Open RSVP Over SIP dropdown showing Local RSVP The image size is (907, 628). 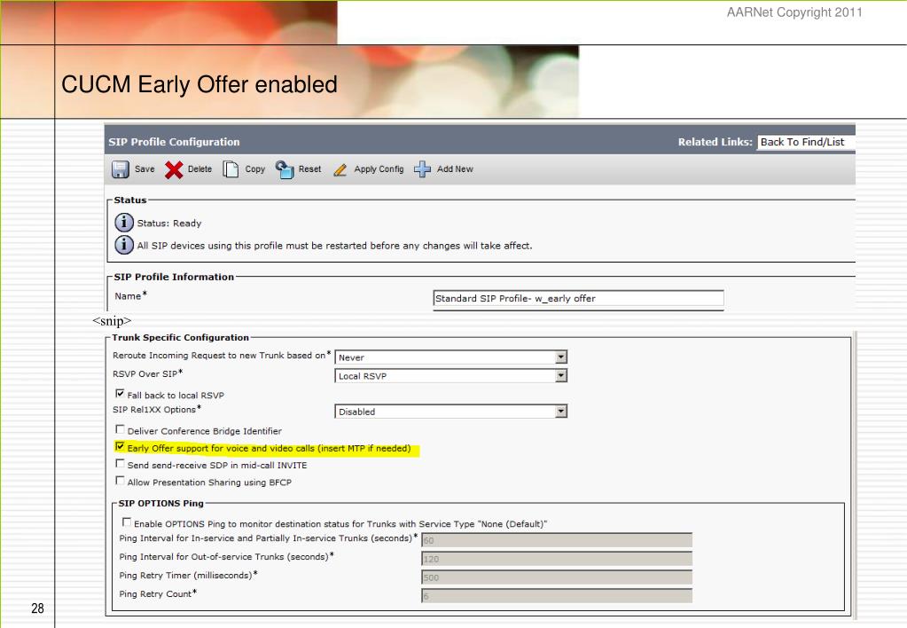(x=450, y=375)
